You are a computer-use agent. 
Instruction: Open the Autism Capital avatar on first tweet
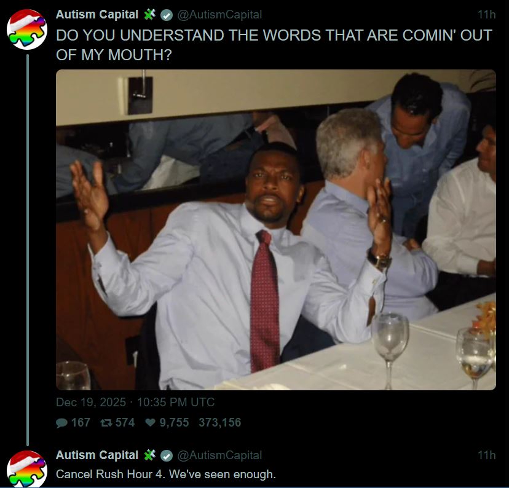(x=27, y=30)
